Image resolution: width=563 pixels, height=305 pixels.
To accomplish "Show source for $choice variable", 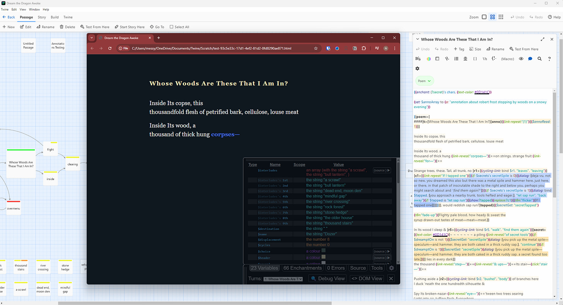I will click(x=382, y=251).
